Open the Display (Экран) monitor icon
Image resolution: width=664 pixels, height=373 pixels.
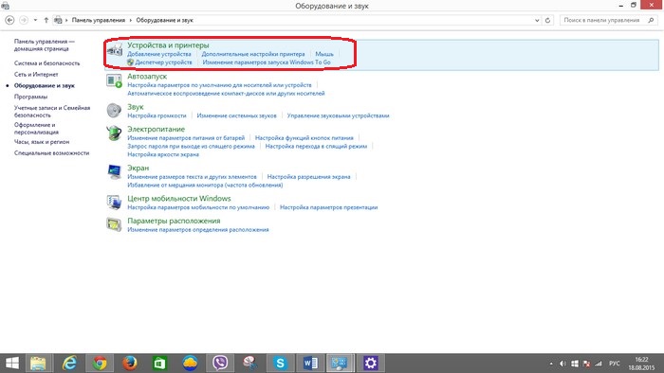(115, 171)
